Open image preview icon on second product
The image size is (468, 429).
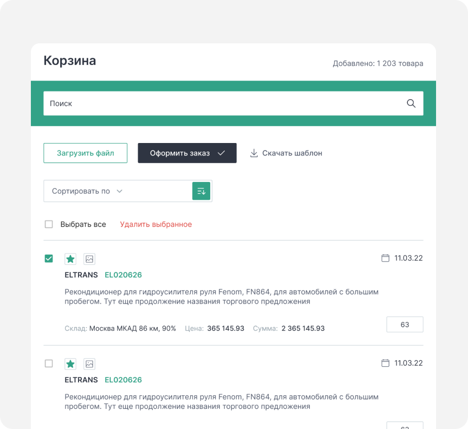tap(89, 364)
